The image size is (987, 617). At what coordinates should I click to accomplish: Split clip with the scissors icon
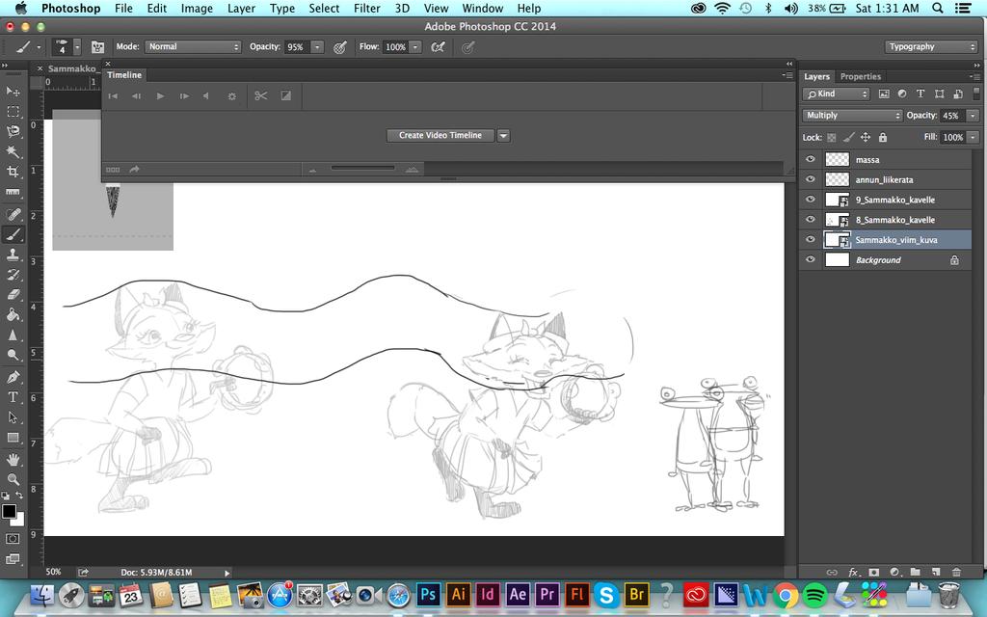[x=260, y=95]
